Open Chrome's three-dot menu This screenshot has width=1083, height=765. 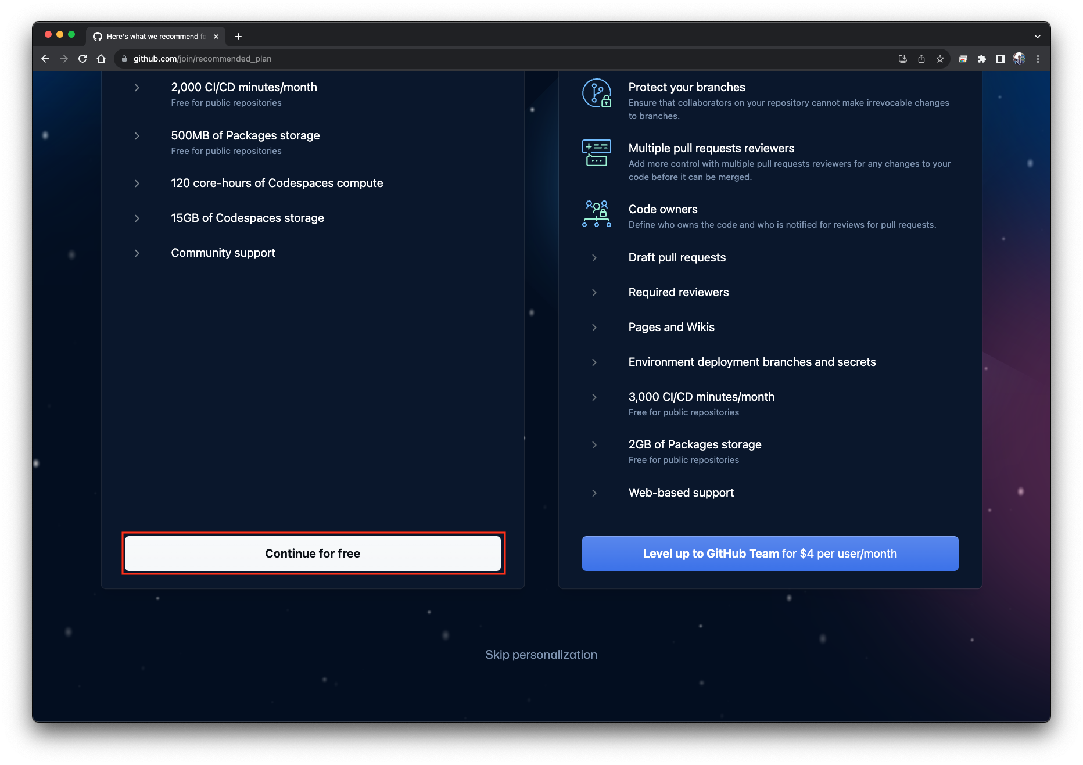coord(1038,59)
